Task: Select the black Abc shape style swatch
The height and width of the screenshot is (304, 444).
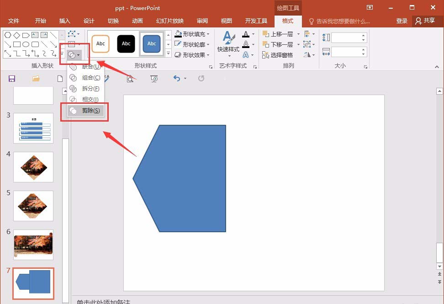Action: [x=126, y=44]
